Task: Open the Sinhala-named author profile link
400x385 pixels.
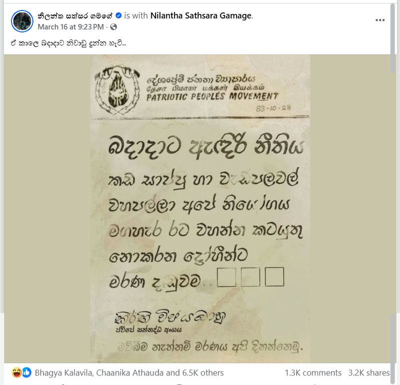Action: [75, 16]
